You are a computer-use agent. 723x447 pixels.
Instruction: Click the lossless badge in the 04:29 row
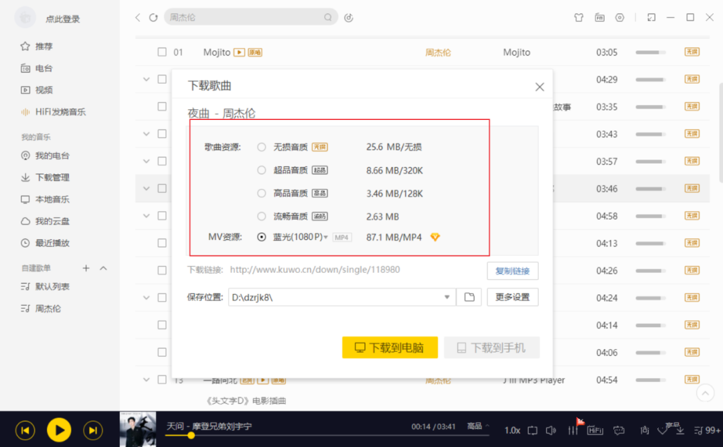point(692,79)
